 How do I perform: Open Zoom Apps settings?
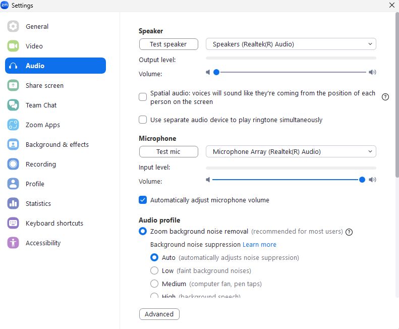55,125
